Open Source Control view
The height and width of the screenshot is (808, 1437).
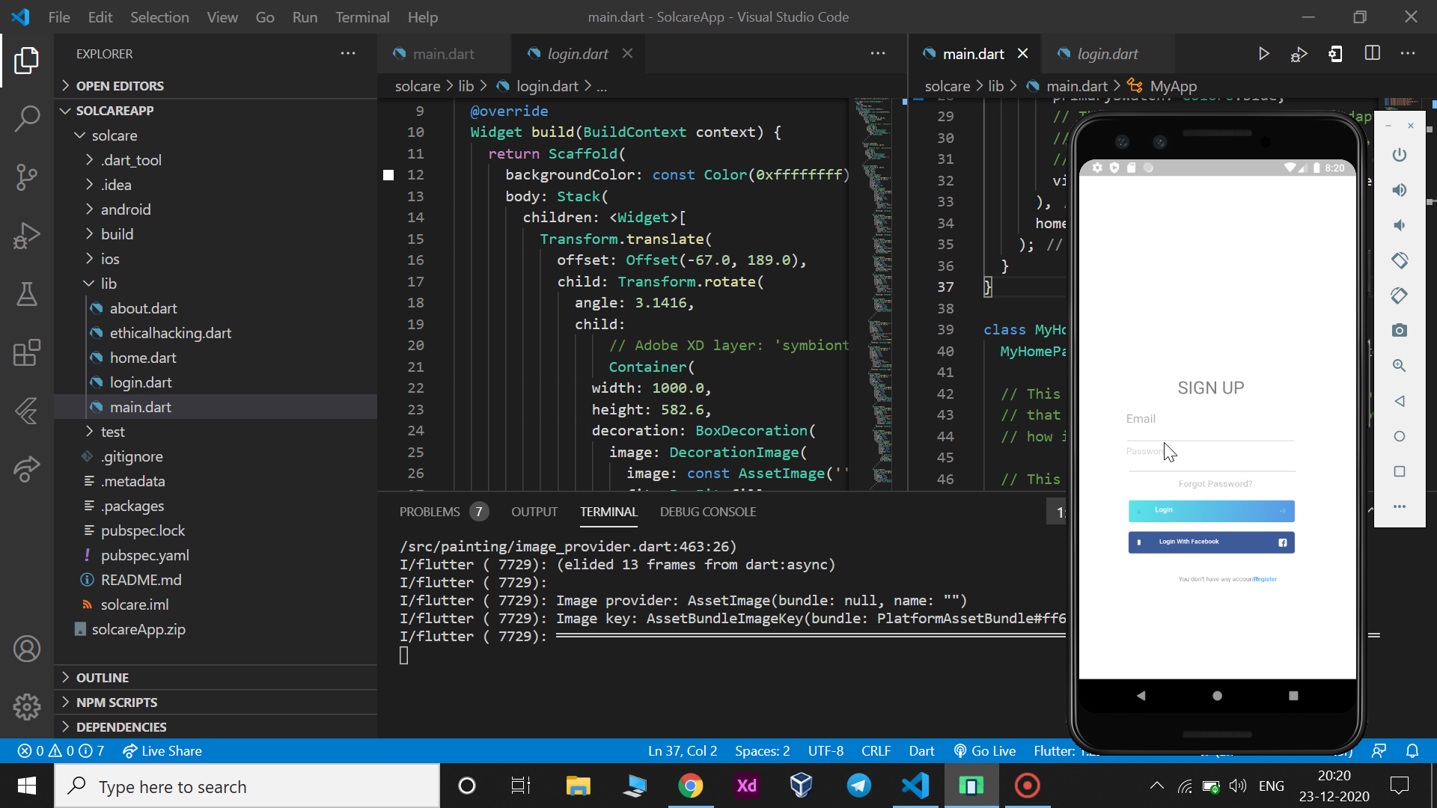27,177
